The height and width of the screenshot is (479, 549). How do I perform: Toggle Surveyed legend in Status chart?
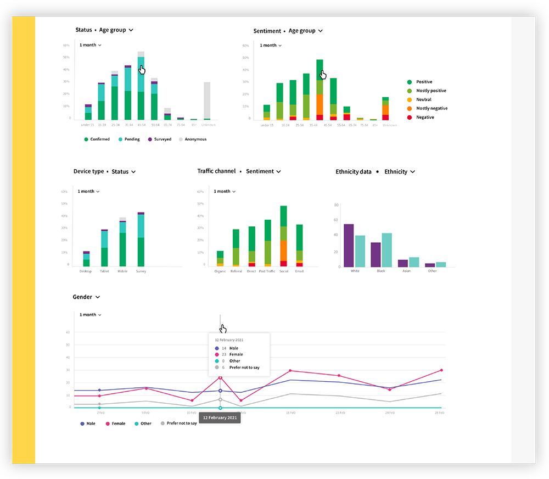coord(160,139)
